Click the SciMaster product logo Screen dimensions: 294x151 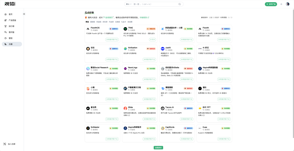click(x=88, y=128)
